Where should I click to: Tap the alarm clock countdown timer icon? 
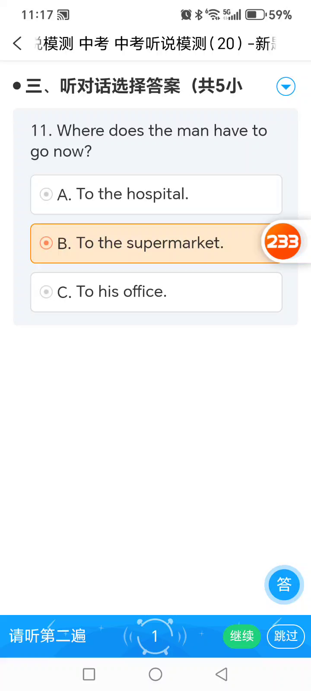point(155,636)
